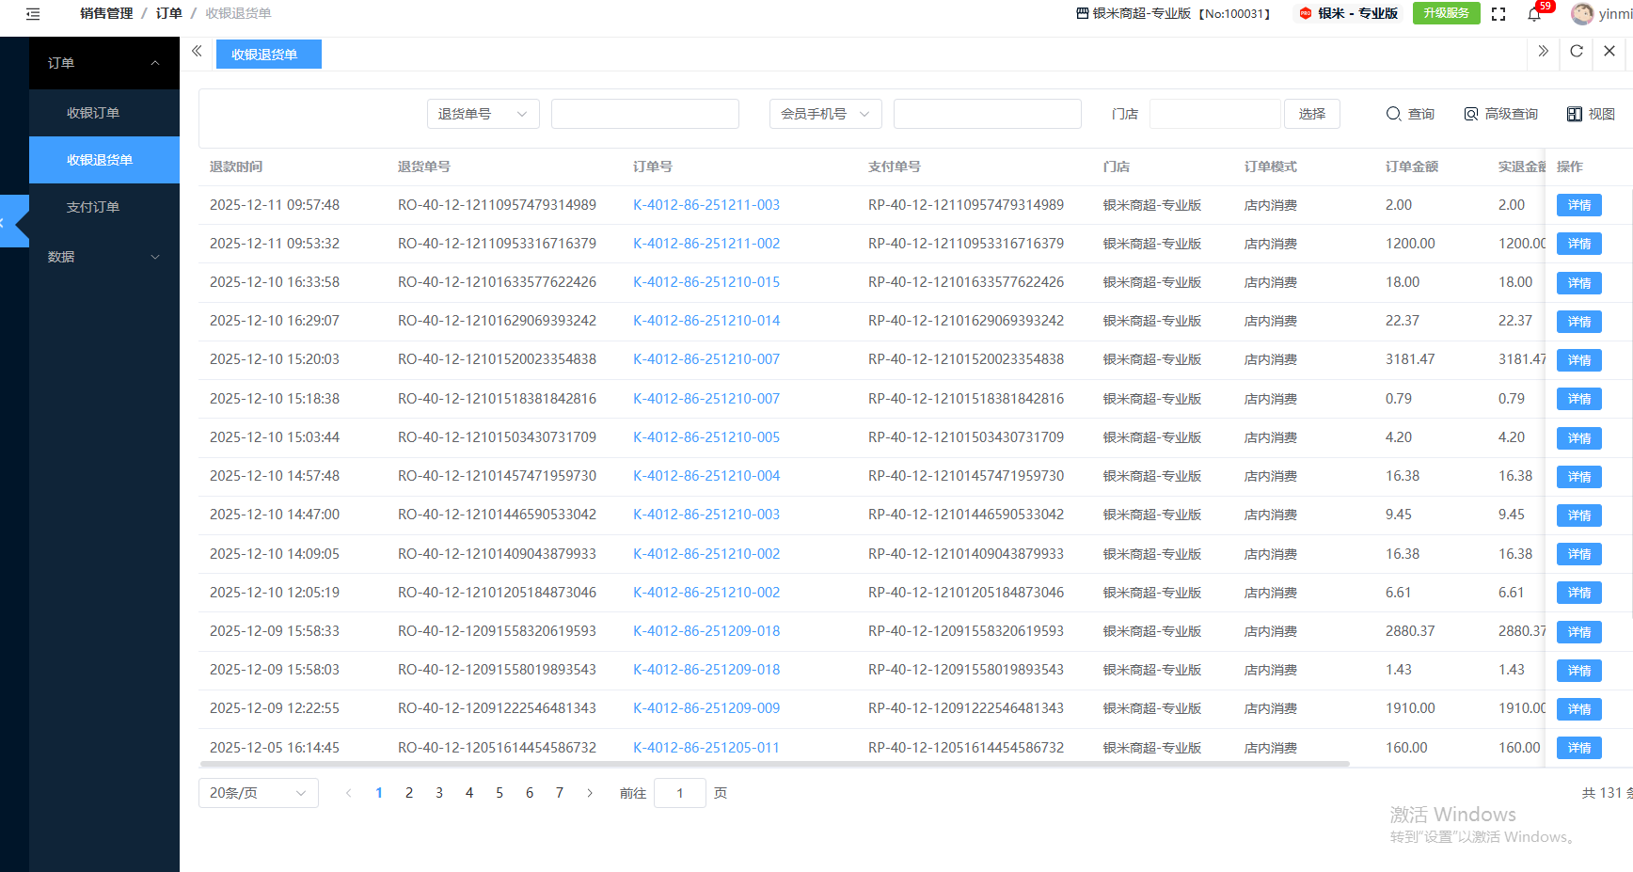Open order link K-4012-86-251211-003
This screenshot has height=872, width=1633.
(x=706, y=205)
